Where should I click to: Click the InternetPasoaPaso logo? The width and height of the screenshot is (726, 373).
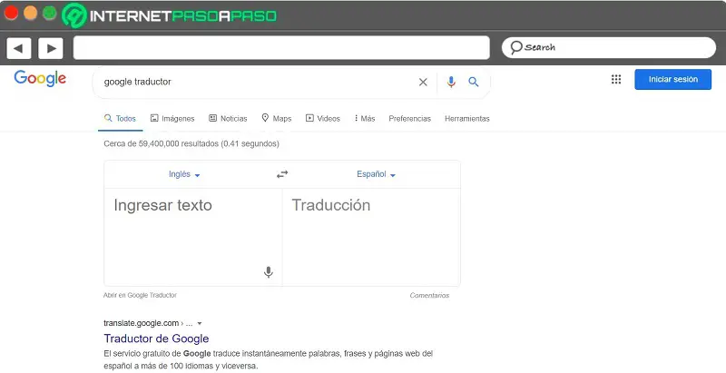[170, 15]
